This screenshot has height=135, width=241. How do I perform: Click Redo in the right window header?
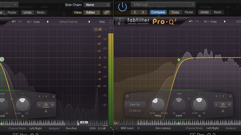[217, 12]
